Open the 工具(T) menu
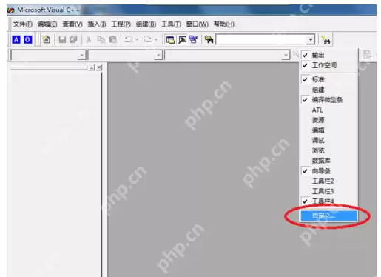This screenshot has height=277, width=381. 171,24
